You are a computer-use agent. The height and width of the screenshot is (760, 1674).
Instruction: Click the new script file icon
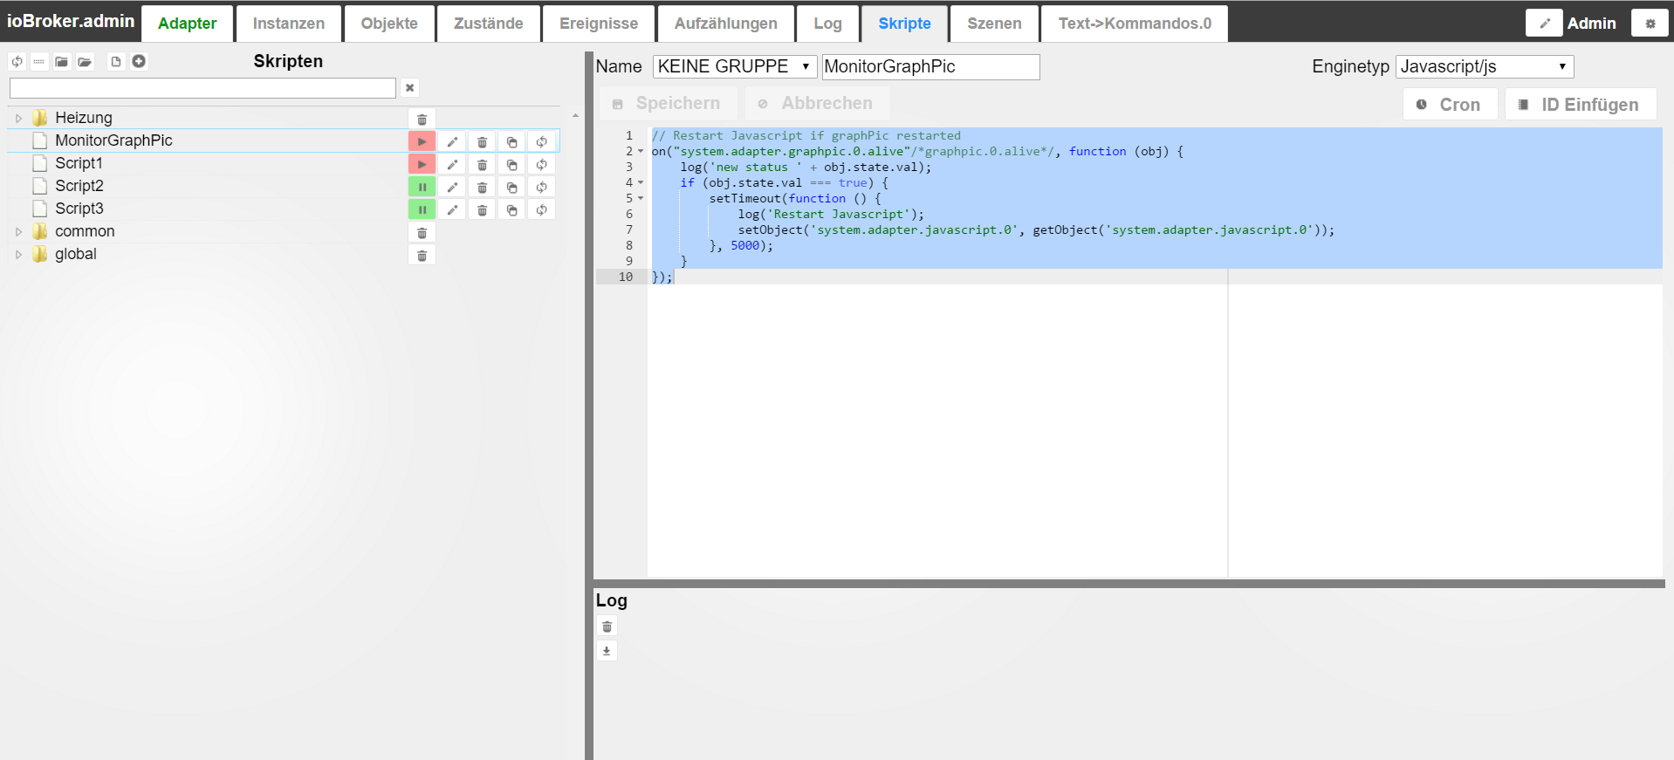tap(116, 62)
